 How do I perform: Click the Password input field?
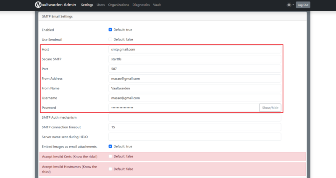pos(184,108)
